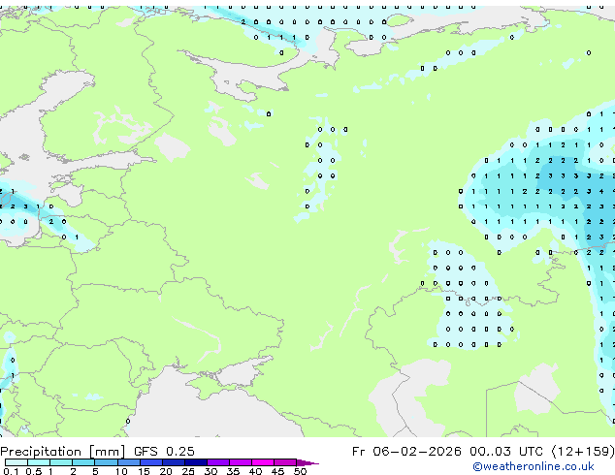Click the 25–30 mm dark navy swatch
615x475 pixels.
(x=196, y=462)
